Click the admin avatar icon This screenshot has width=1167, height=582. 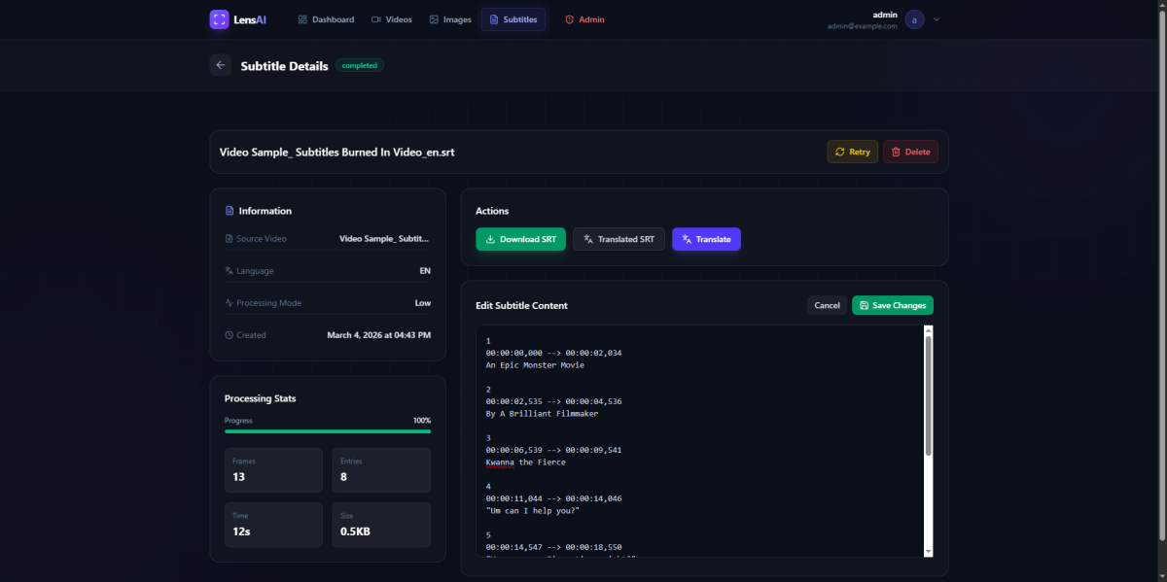(914, 19)
